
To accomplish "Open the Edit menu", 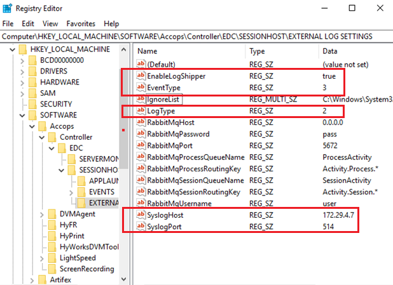I will pyautogui.click(x=27, y=23).
